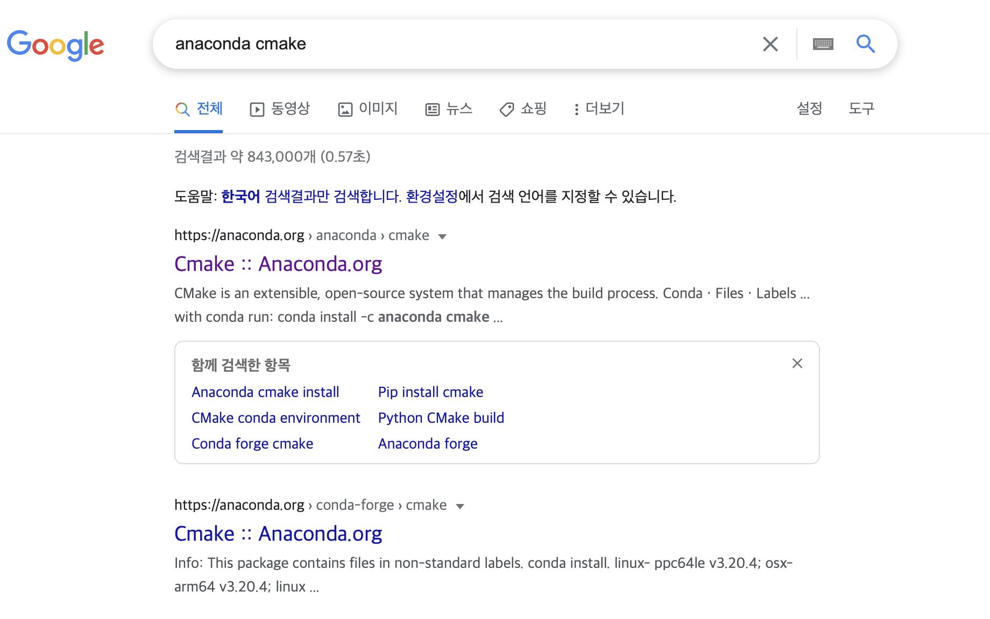The image size is (990, 619).
Task: Open the 쇼핑 tab
Action: 523,109
